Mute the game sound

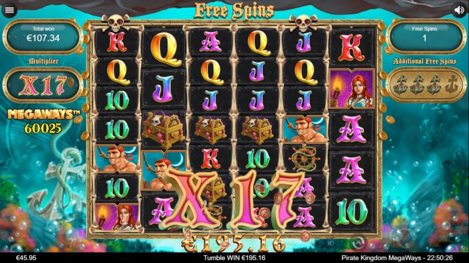[x=459, y=10]
